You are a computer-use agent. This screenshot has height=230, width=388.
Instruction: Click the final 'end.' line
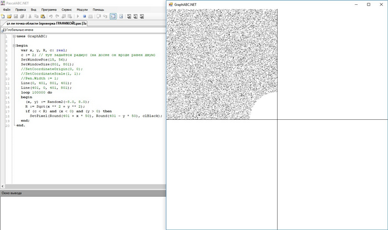[21, 125]
